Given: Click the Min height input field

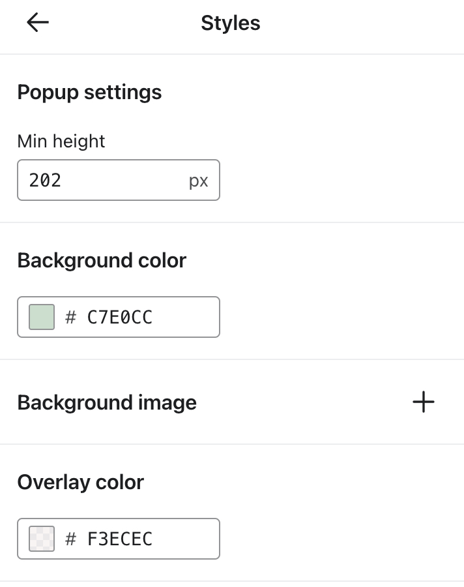Looking at the screenshot, I should 117,180.
